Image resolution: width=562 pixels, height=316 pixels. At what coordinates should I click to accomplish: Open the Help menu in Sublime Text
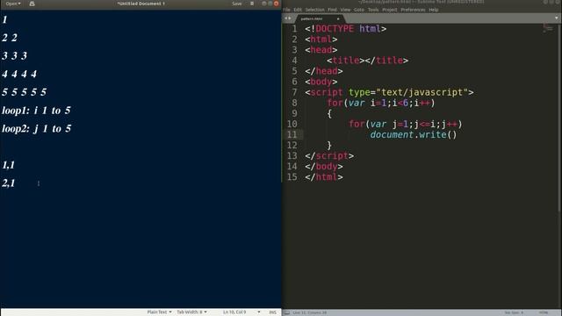(434, 10)
